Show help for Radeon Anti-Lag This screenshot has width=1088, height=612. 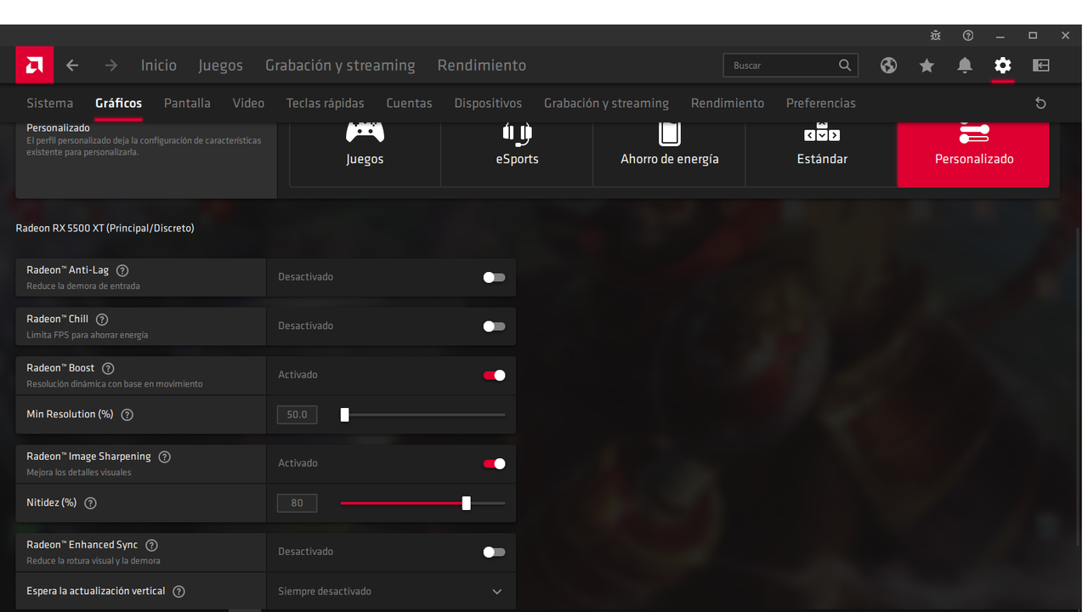[122, 270]
